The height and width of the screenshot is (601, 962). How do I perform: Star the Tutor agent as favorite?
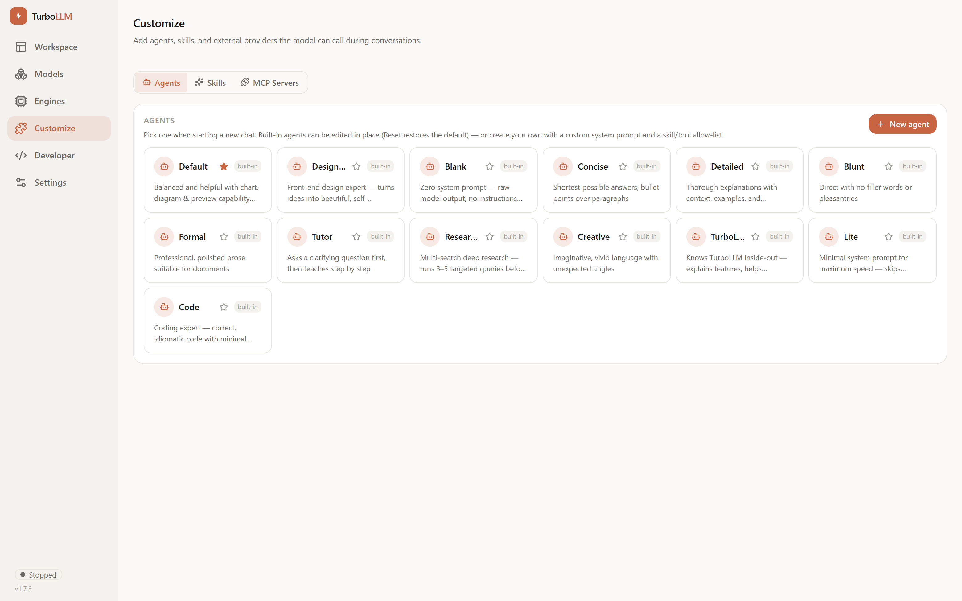(x=356, y=237)
